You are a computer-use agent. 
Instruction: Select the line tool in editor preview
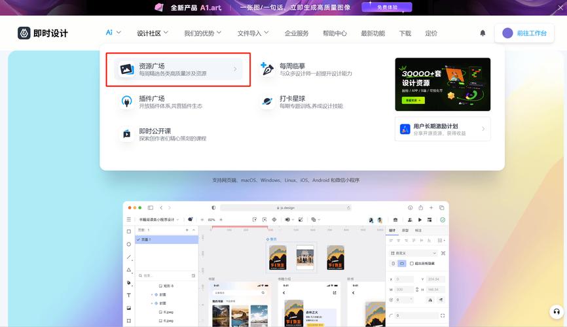coord(129,257)
